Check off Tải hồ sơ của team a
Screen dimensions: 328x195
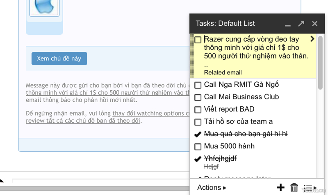pos(198,122)
